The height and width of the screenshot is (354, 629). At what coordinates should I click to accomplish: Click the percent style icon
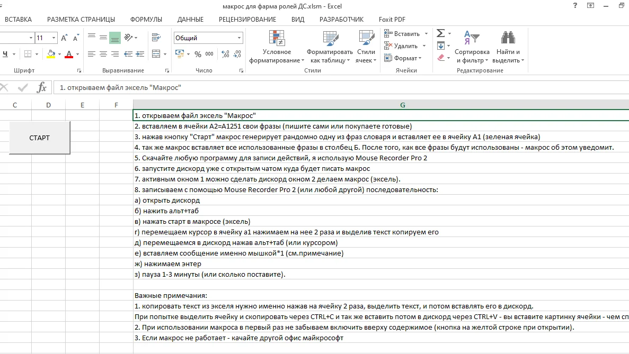pyautogui.click(x=198, y=54)
